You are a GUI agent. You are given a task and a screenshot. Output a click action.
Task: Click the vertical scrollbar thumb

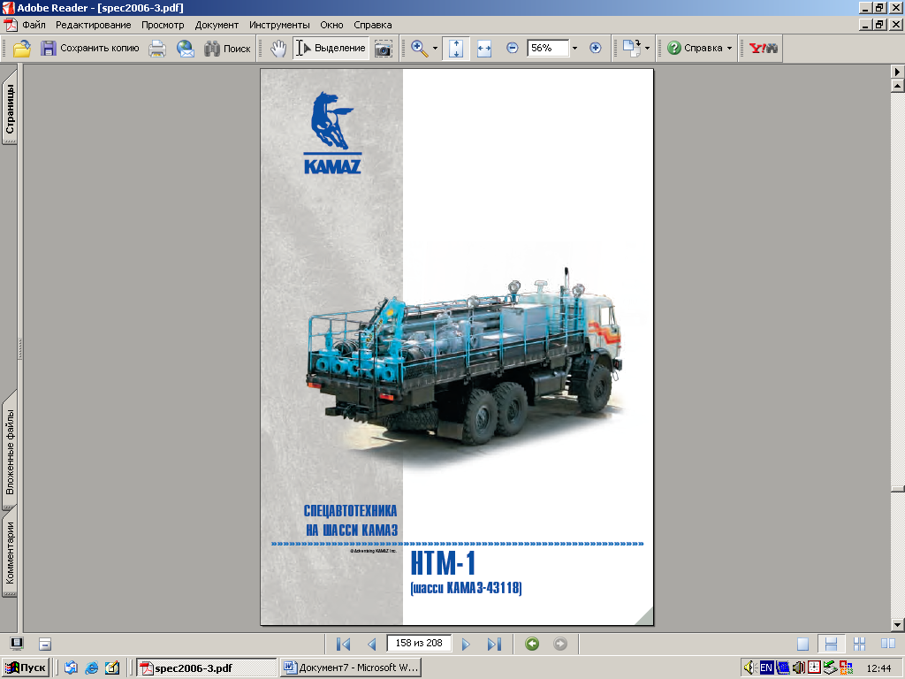point(898,489)
